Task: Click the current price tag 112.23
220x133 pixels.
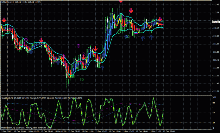Action: point(216,22)
